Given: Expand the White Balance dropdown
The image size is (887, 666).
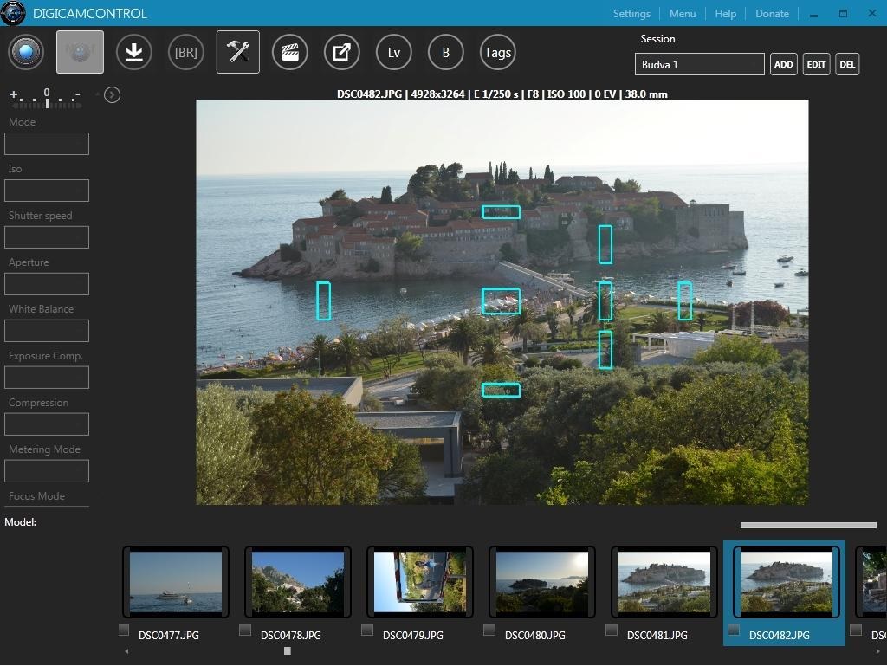Looking at the screenshot, I should 48,331.
